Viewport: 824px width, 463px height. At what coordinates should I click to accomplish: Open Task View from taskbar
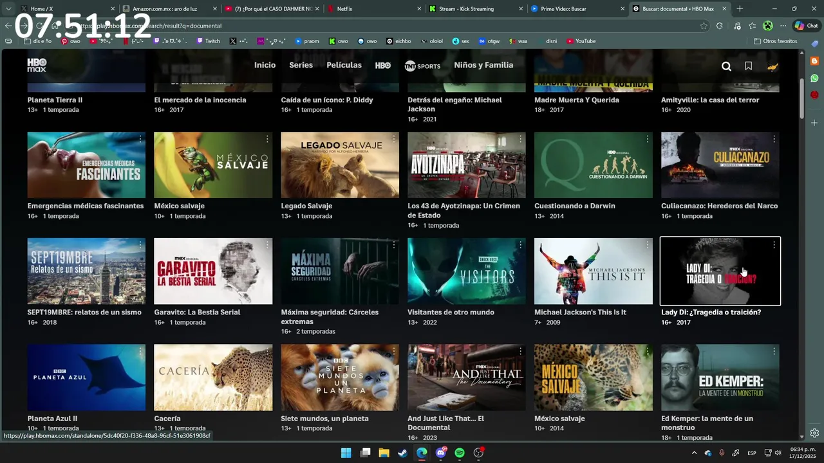point(365,453)
